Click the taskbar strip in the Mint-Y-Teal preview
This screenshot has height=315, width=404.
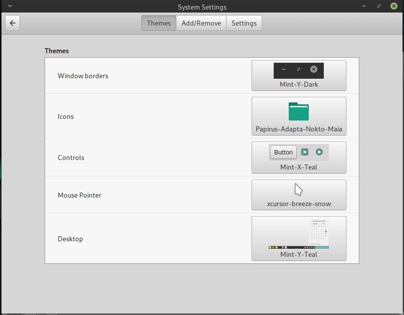click(x=299, y=247)
